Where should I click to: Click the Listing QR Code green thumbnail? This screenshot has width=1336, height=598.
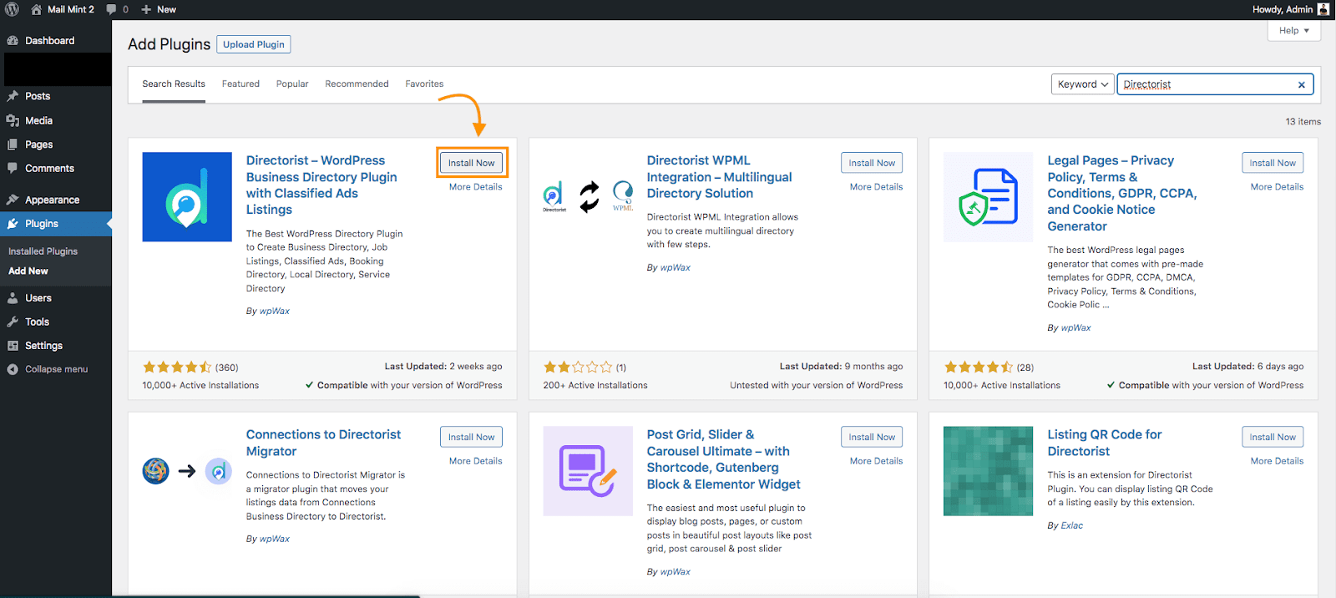coord(989,471)
